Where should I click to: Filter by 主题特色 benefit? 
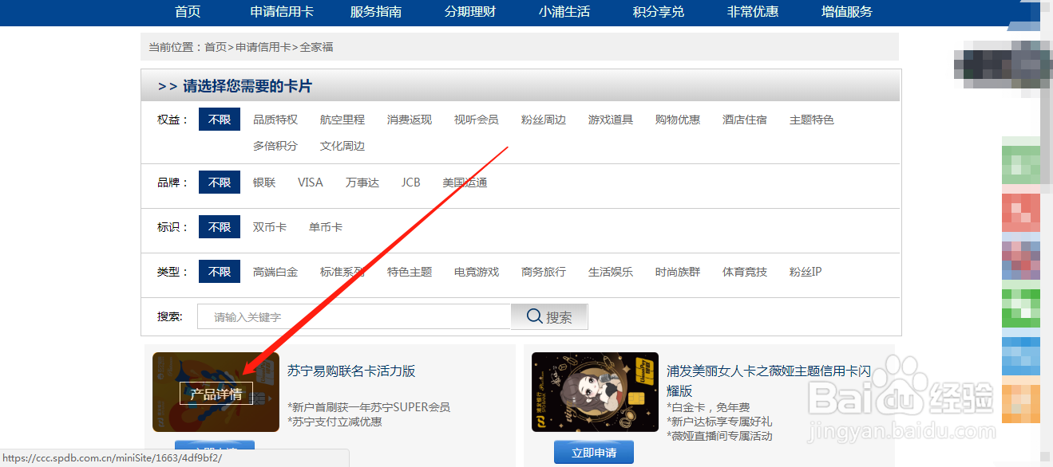[x=812, y=120]
